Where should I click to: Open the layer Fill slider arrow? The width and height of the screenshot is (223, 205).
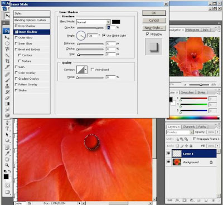coord(217,146)
